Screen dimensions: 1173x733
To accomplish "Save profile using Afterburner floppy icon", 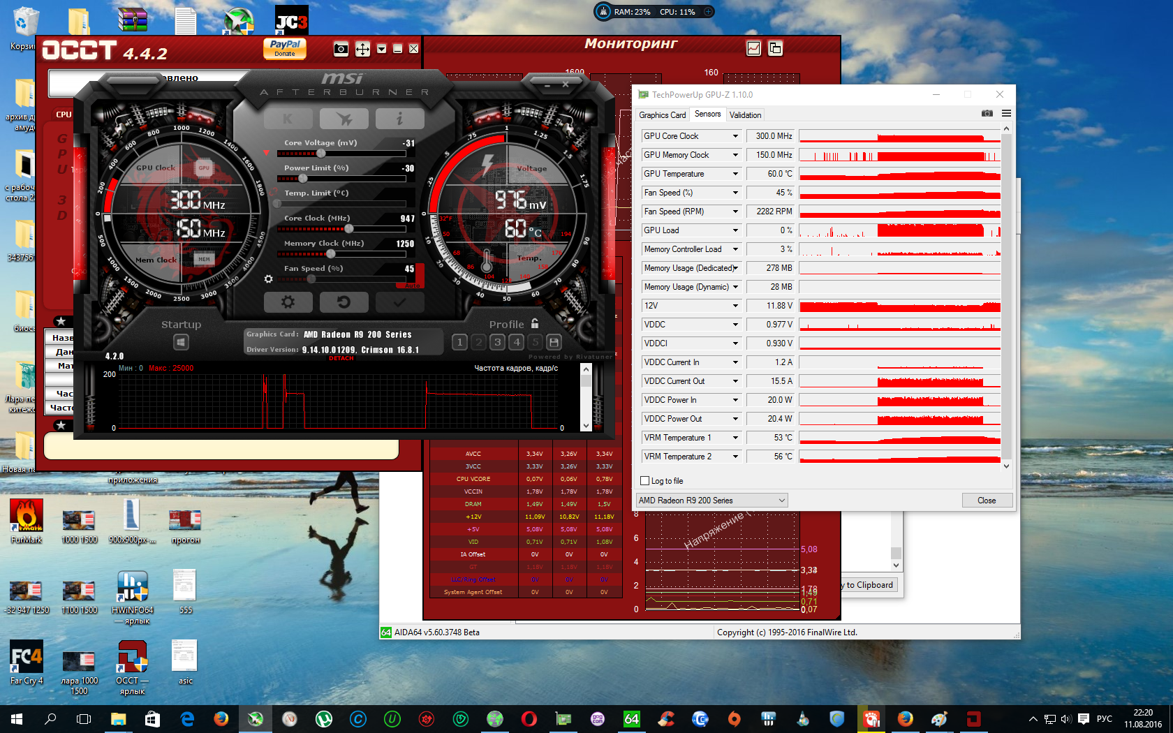I will 554,342.
